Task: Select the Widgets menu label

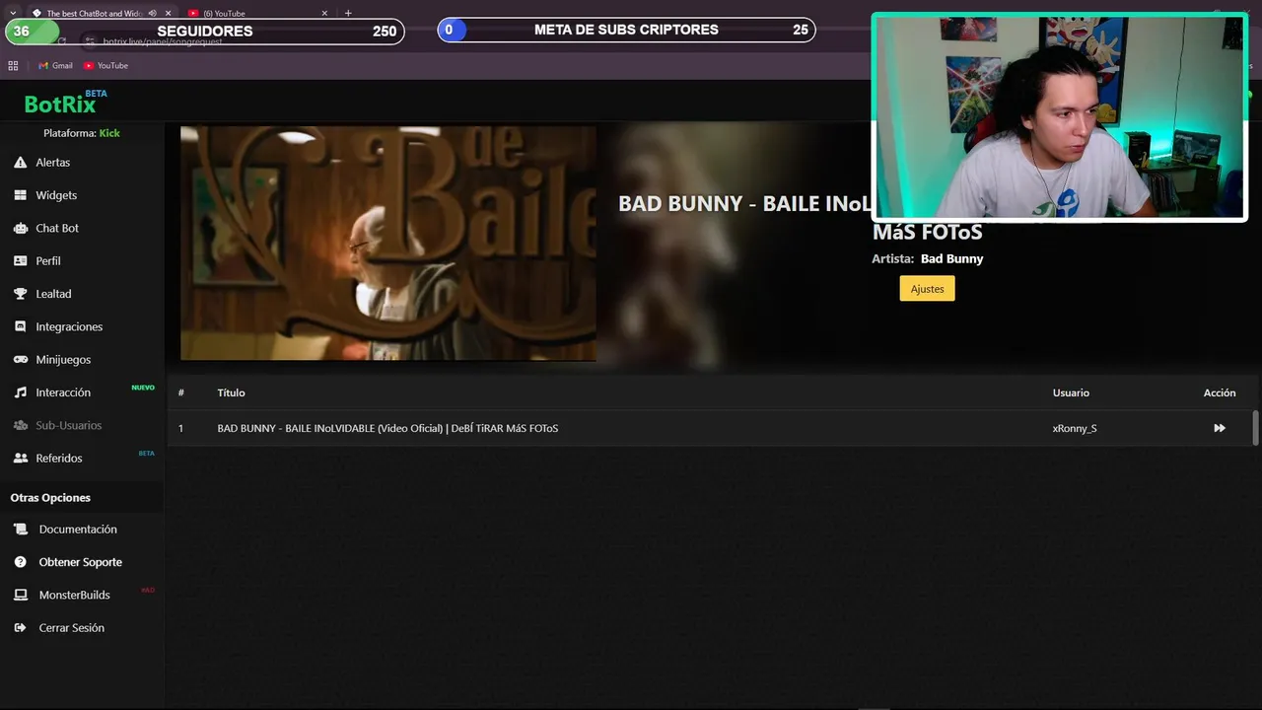Action: [56, 195]
